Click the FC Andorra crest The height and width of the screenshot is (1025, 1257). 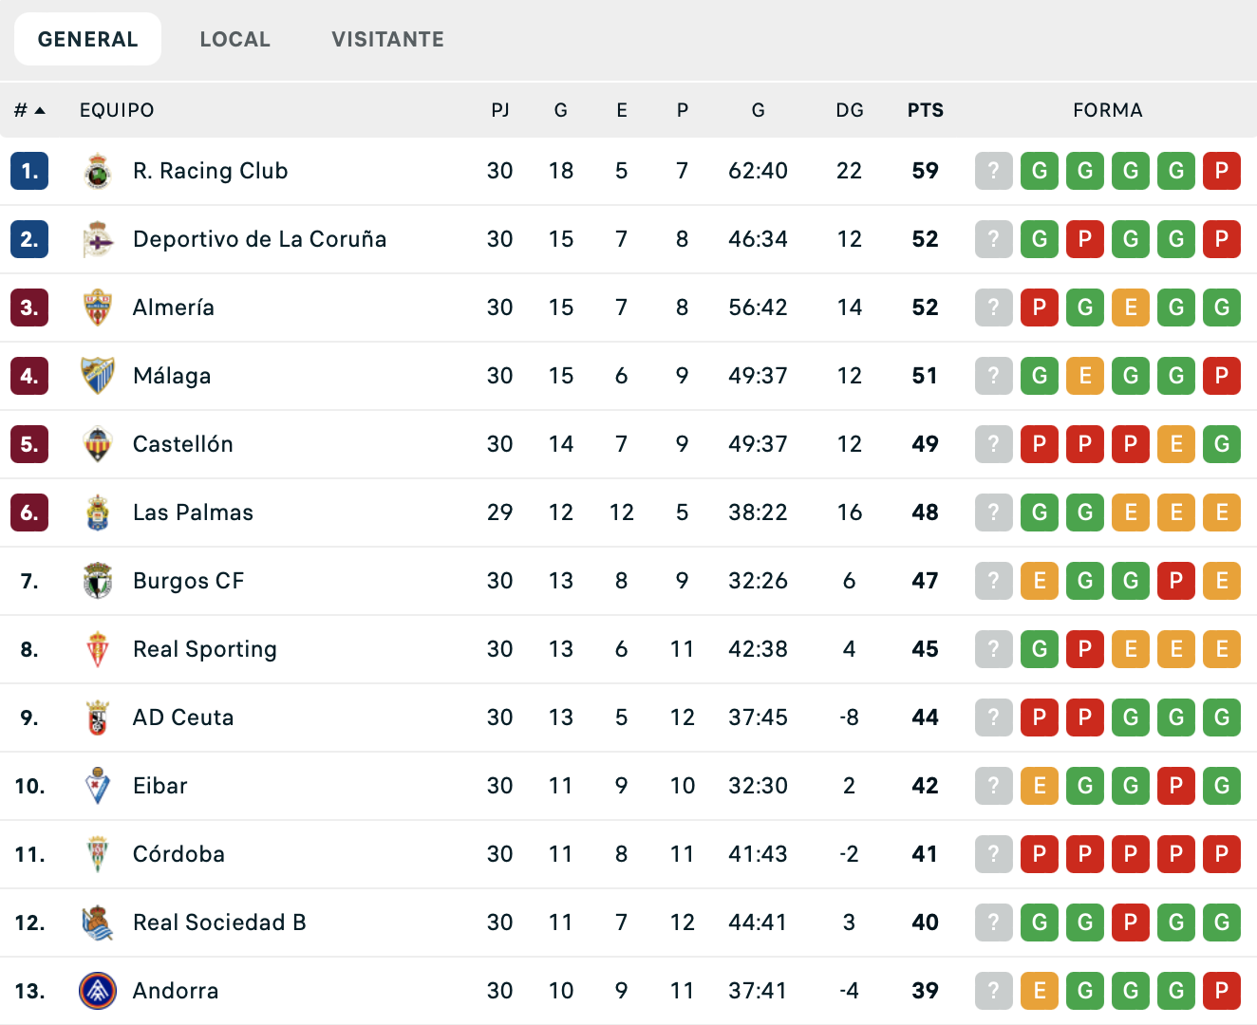[98, 990]
